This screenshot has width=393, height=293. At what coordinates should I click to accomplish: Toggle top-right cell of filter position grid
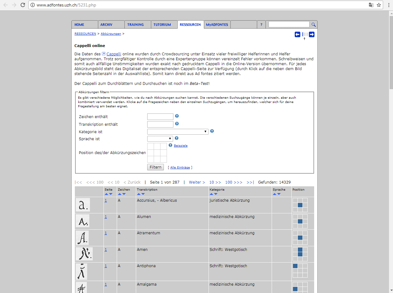[164, 146]
